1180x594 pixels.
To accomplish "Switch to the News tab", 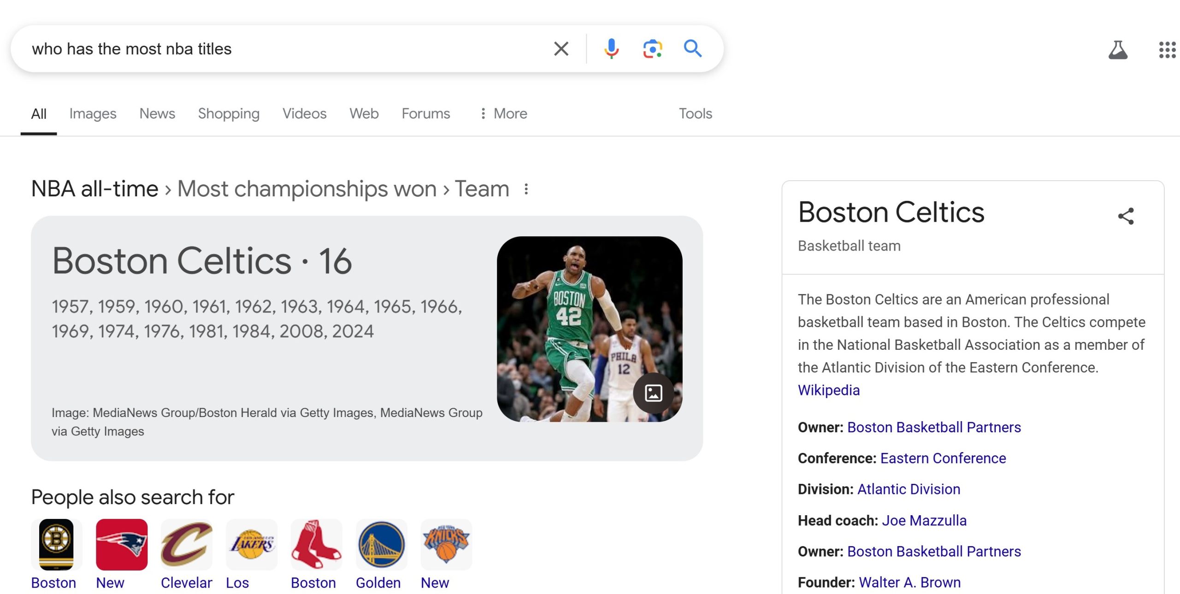I will (x=157, y=113).
